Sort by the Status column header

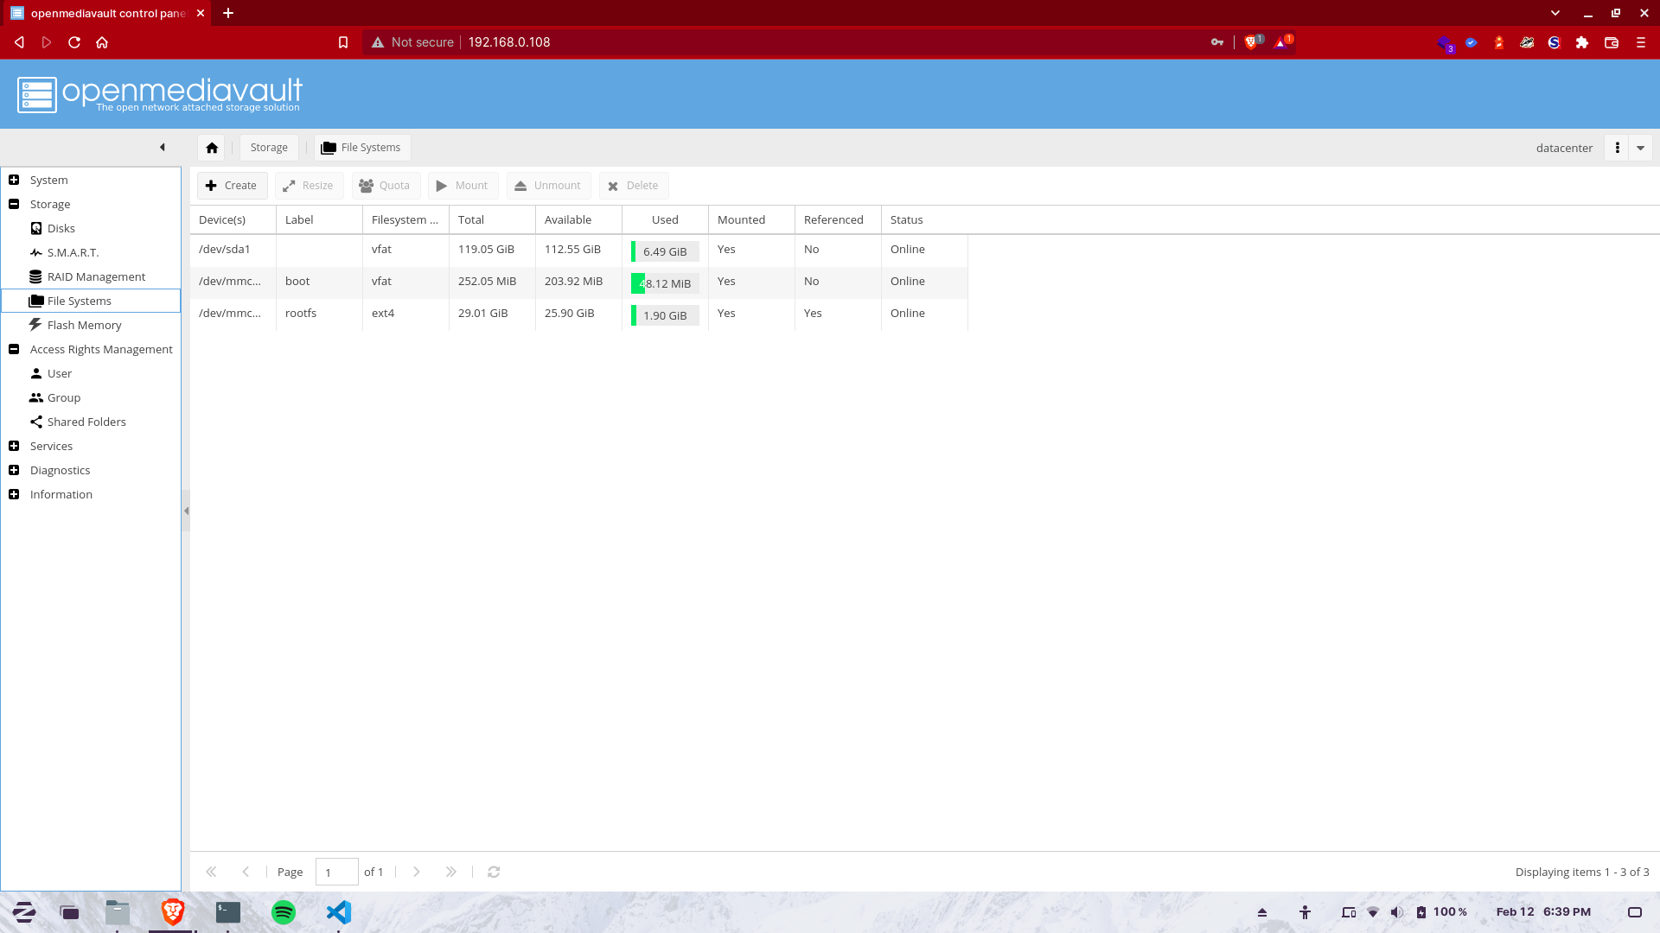point(924,219)
